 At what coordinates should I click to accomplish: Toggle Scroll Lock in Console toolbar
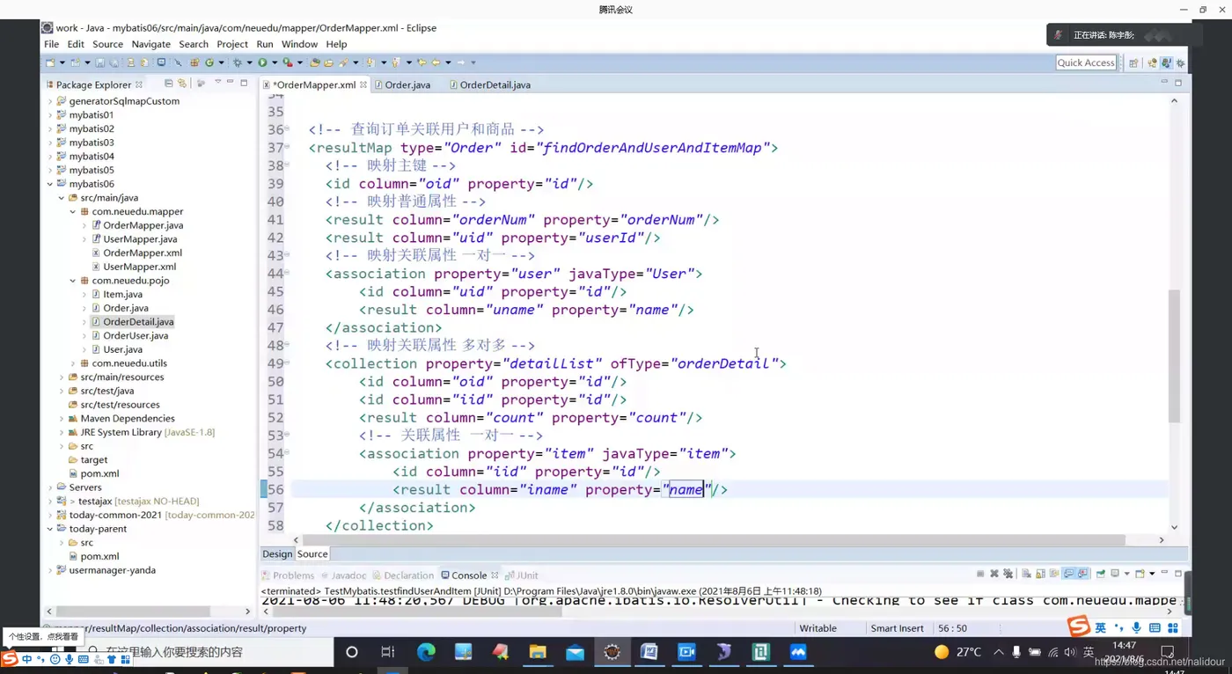coord(1040,574)
